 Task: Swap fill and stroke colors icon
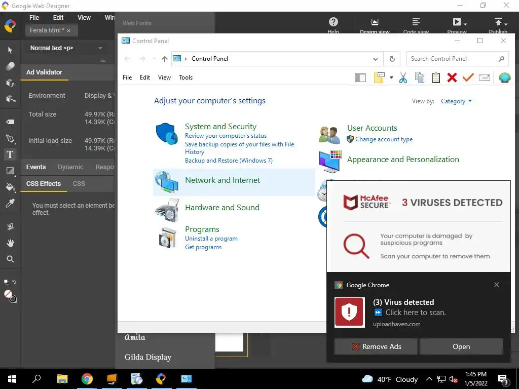pyautogui.click(x=14, y=282)
